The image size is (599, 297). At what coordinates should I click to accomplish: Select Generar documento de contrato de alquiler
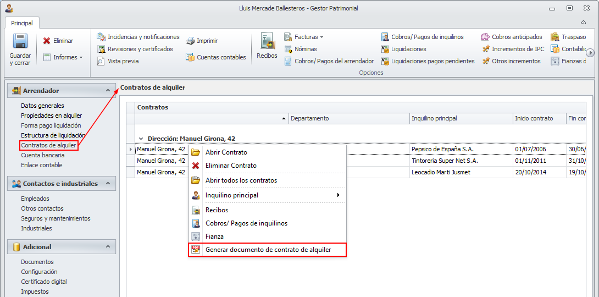point(268,250)
